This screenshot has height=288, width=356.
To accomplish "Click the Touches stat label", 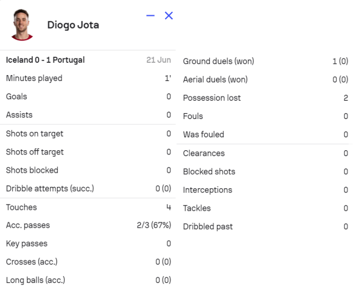I will click(21, 207).
